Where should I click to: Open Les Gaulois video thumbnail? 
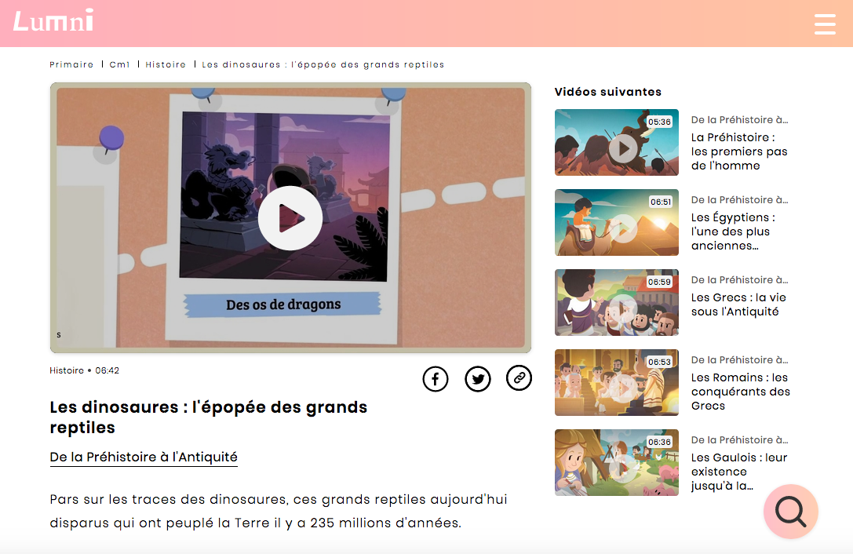pyautogui.click(x=616, y=462)
